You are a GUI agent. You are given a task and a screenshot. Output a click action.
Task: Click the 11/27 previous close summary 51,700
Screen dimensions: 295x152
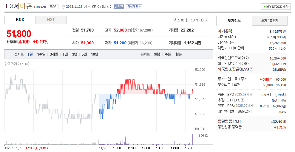coord(19,148)
